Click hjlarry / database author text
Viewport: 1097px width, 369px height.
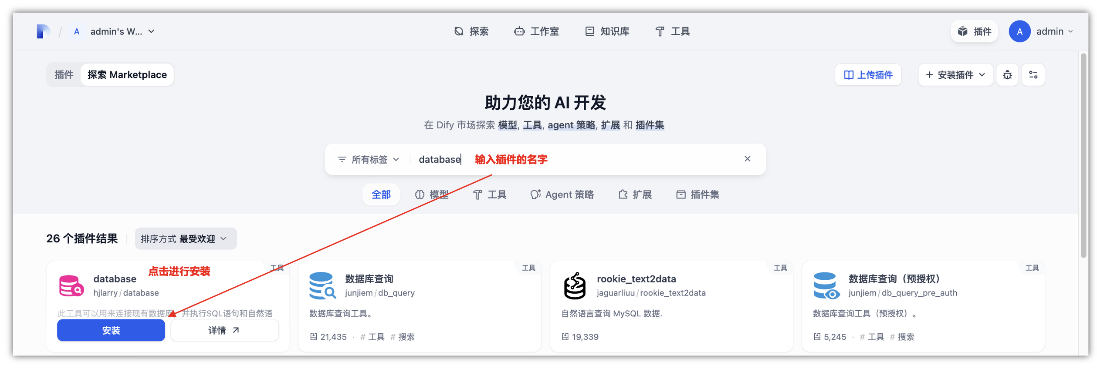tap(126, 293)
